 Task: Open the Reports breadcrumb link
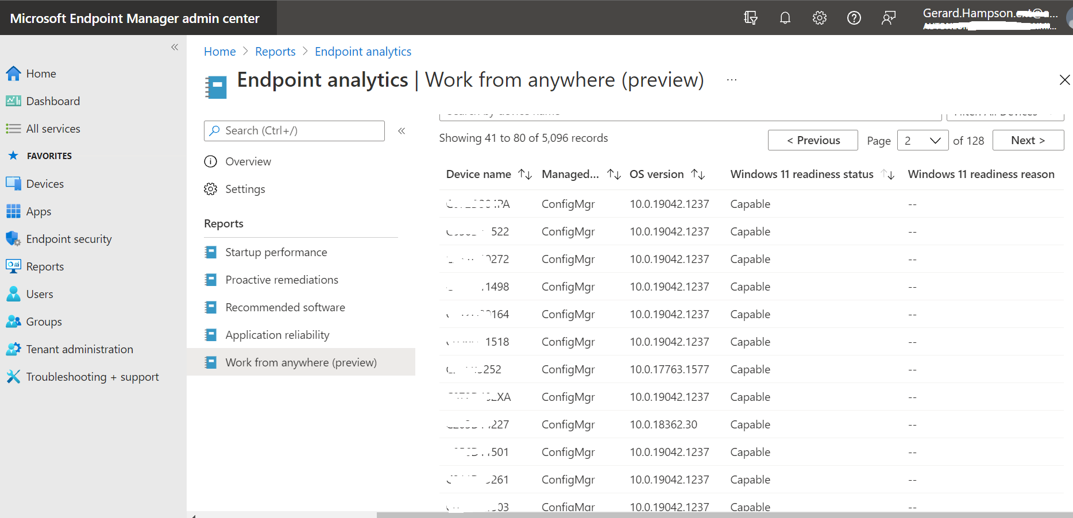tap(275, 51)
